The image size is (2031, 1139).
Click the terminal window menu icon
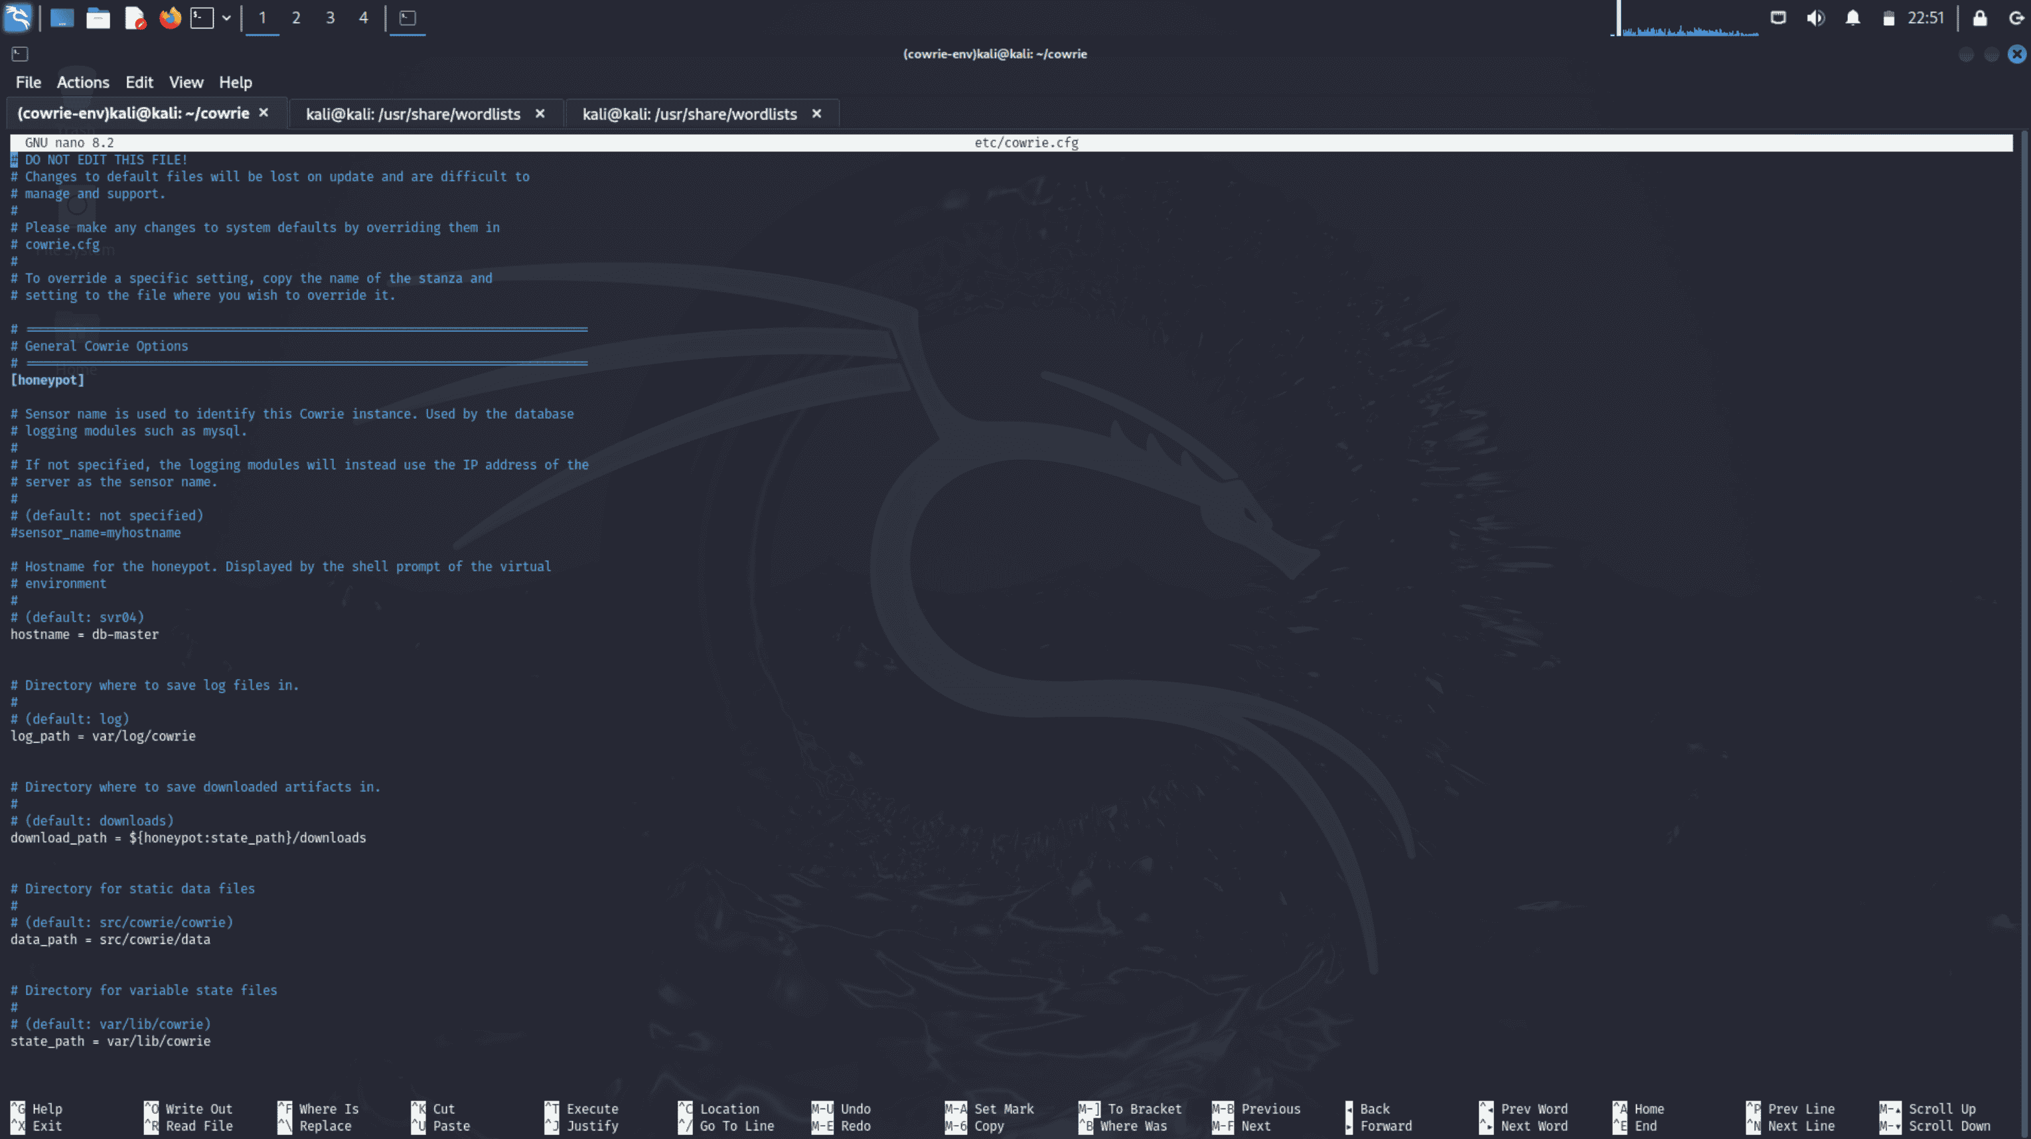[20, 54]
